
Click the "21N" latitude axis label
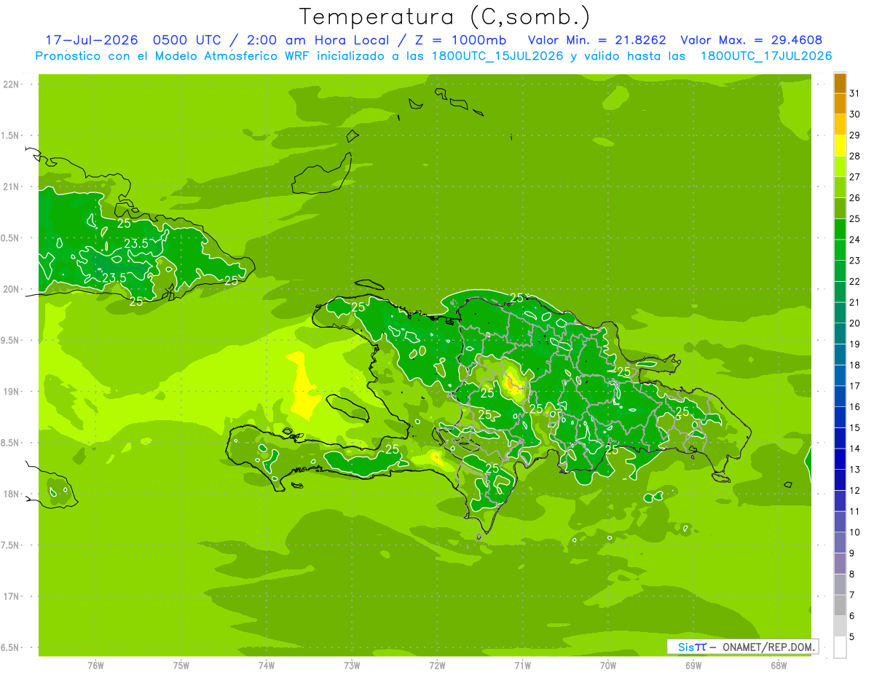tap(11, 187)
